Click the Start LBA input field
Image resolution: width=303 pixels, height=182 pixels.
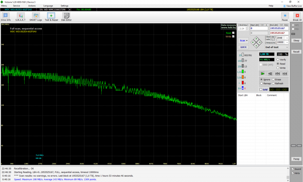click(259, 28)
